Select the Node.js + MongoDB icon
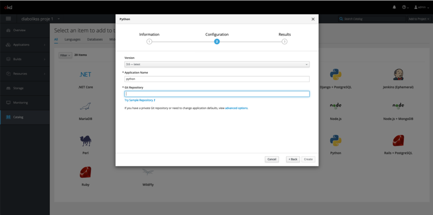 [x=398, y=106]
